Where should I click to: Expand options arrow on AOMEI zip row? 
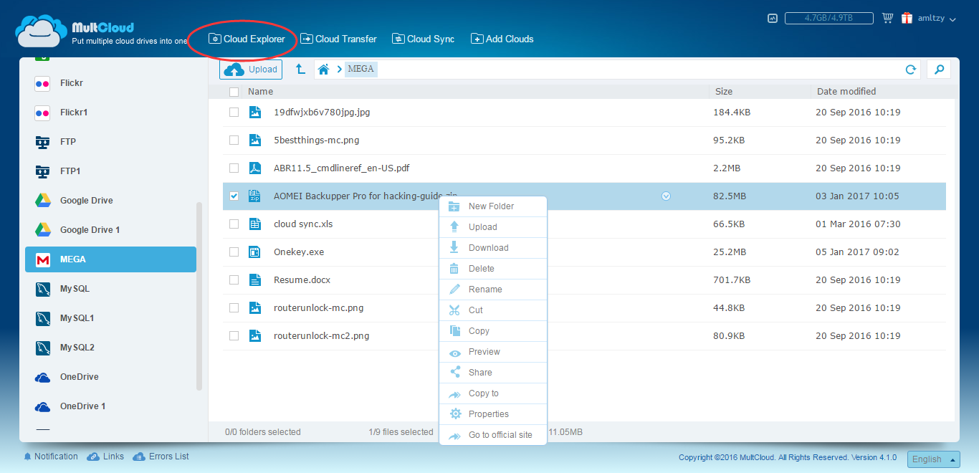click(666, 196)
